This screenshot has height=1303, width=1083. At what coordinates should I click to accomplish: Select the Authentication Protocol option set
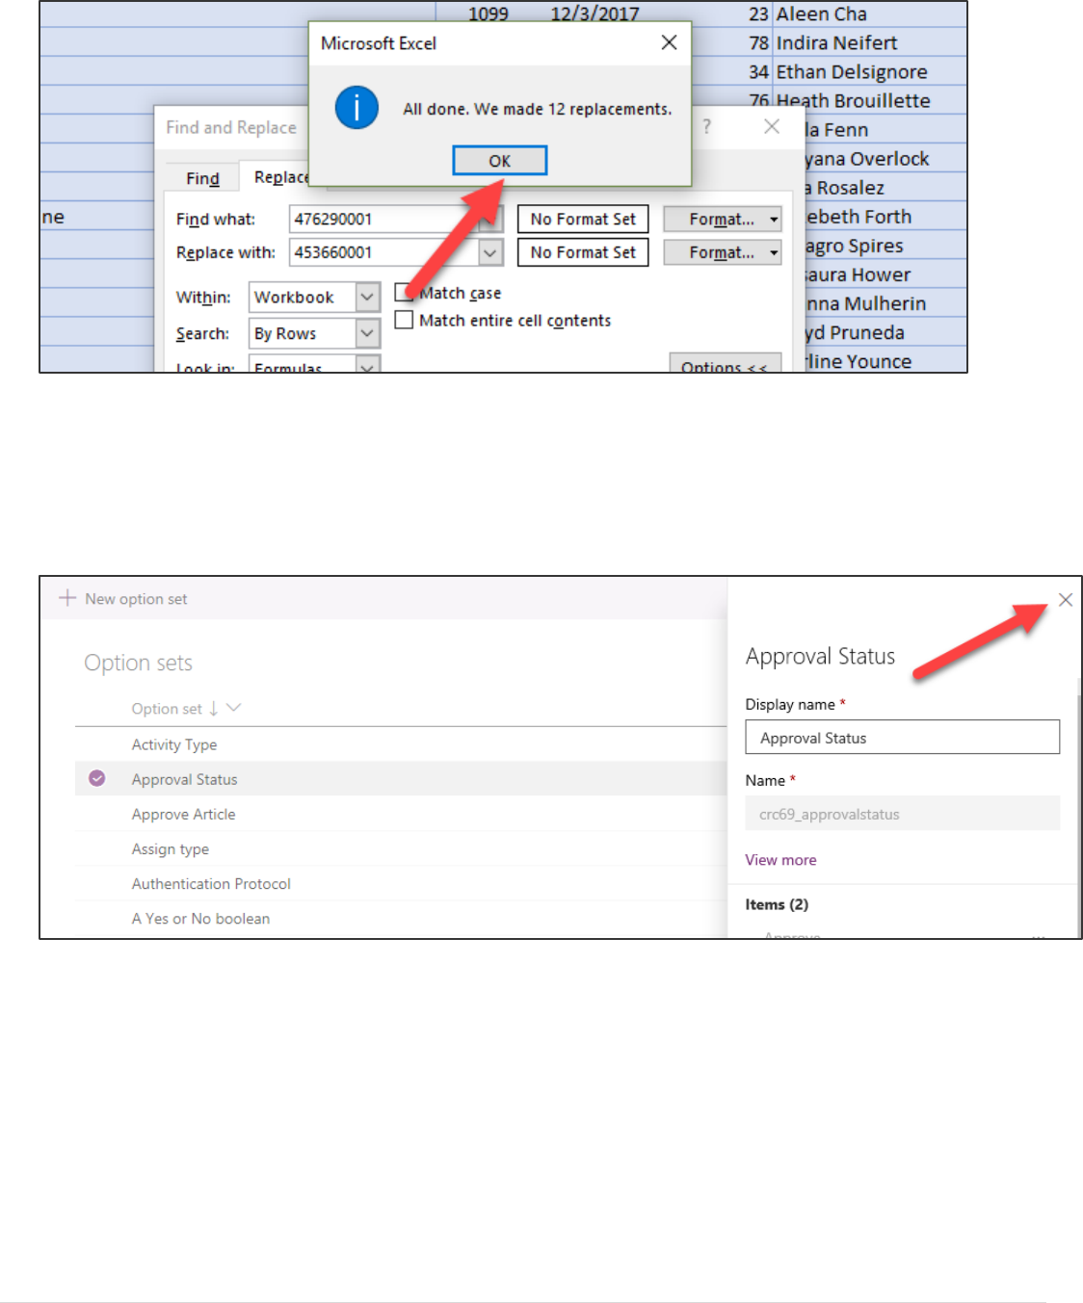[401, 883]
